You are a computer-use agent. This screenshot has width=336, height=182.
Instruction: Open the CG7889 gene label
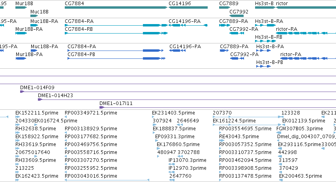229,4
